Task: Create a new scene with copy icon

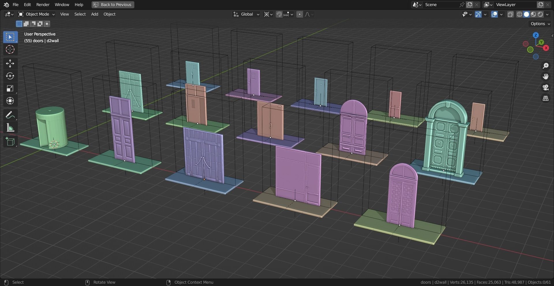Action: pos(469,5)
